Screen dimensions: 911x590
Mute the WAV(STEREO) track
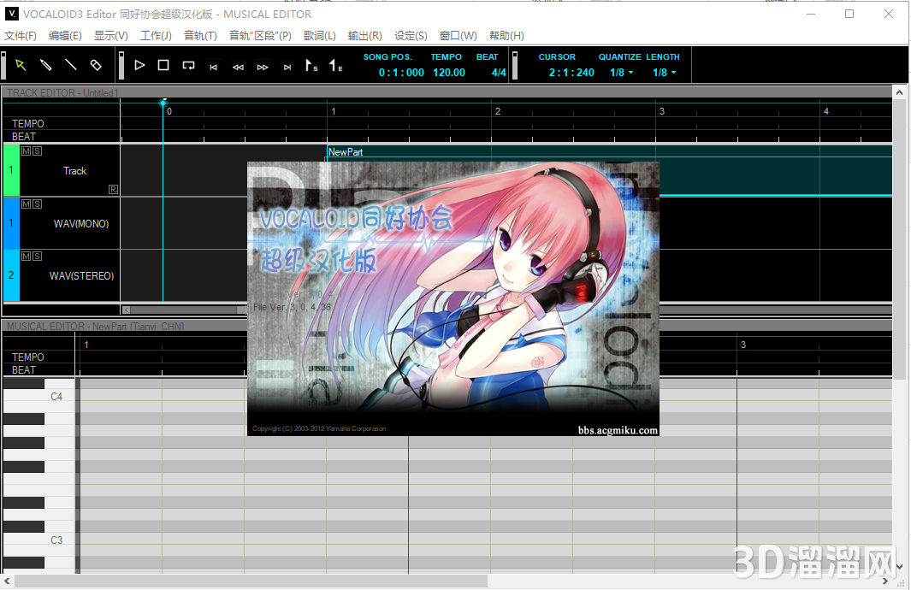tap(25, 256)
